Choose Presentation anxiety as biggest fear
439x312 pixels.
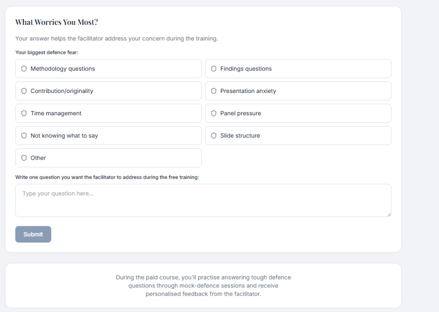(298, 91)
